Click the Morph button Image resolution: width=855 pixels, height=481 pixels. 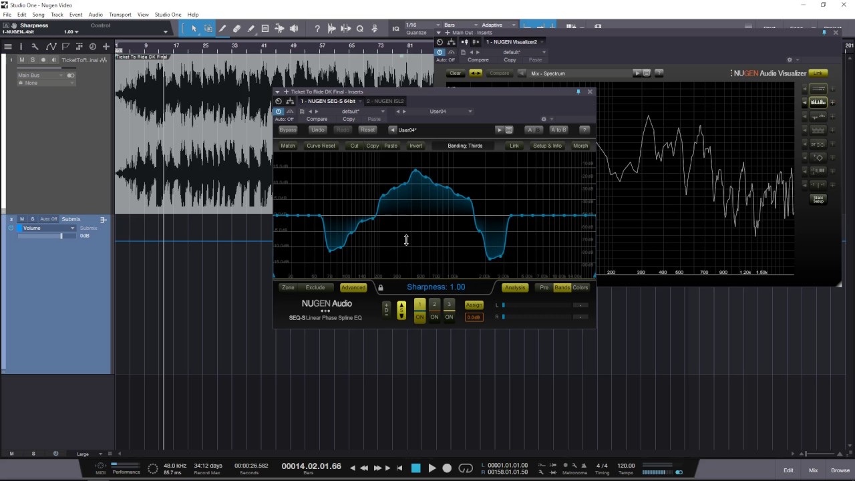tap(580, 146)
